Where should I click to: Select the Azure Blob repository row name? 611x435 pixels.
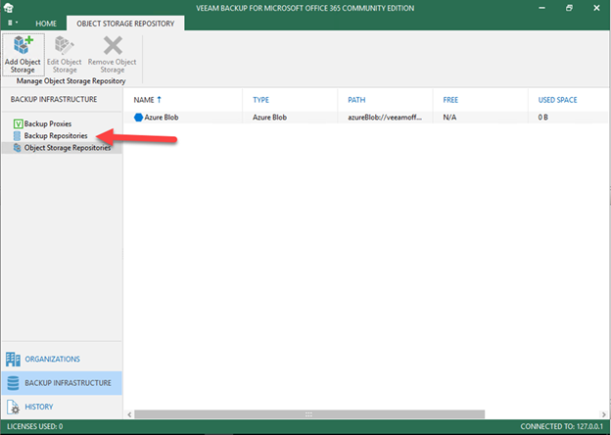[x=162, y=118]
